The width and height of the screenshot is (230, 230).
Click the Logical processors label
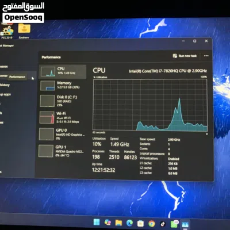[x=152, y=154]
